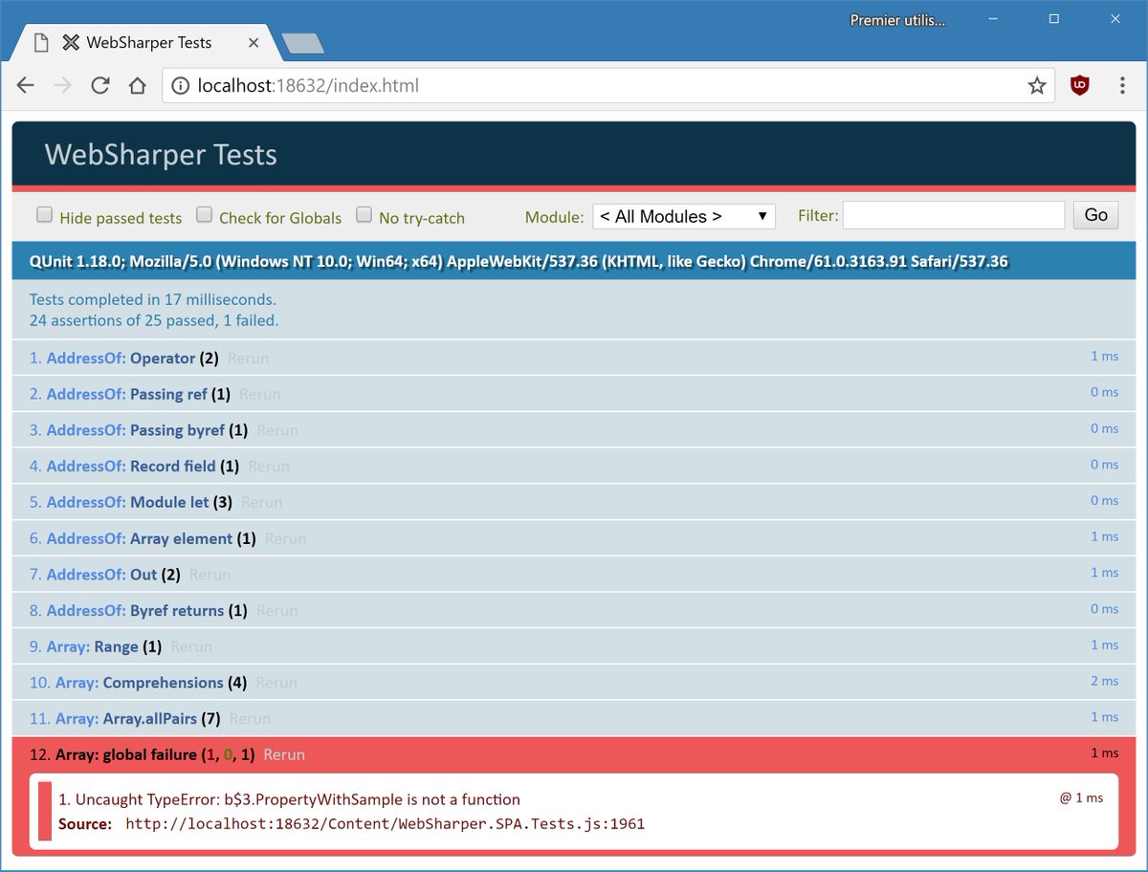This screenshot has height=872, width=1148.
Task: Rerun the Array element test
Action: tap(286, 538)
